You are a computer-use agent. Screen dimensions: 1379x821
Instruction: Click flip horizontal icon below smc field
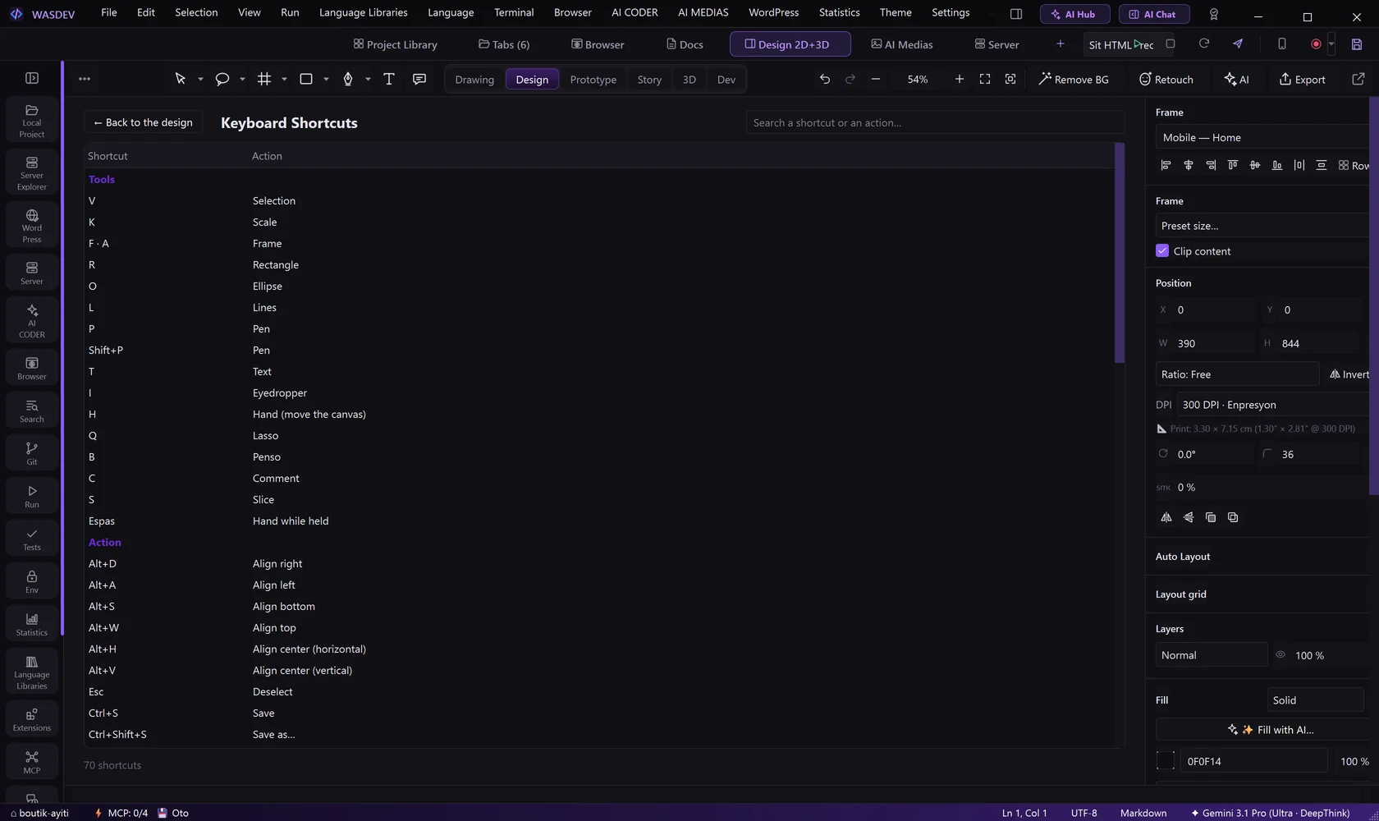pos(1166,517)
